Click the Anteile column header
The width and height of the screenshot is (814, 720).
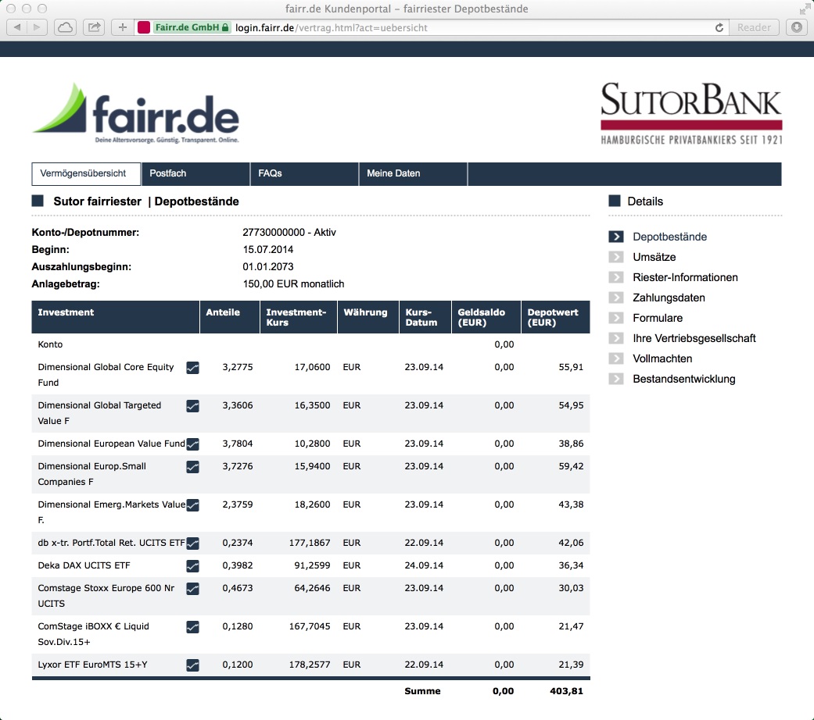(x=229, y=317)
